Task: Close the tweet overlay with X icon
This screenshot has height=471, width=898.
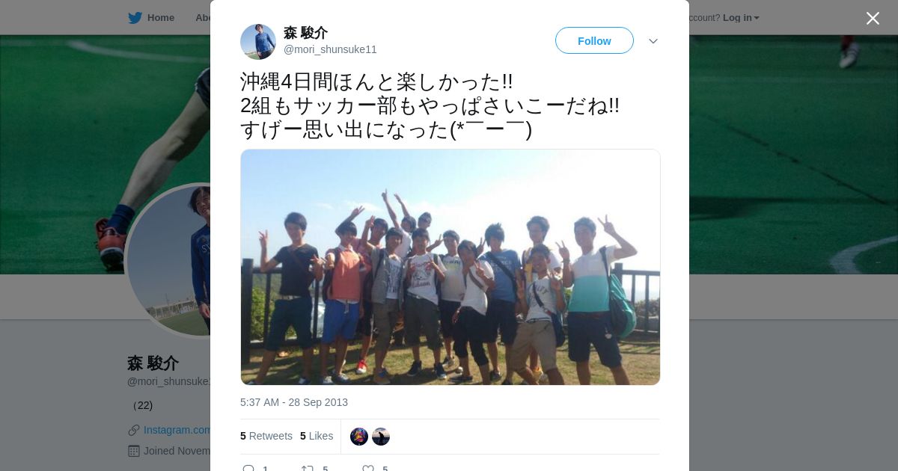Action: [873, 18]
